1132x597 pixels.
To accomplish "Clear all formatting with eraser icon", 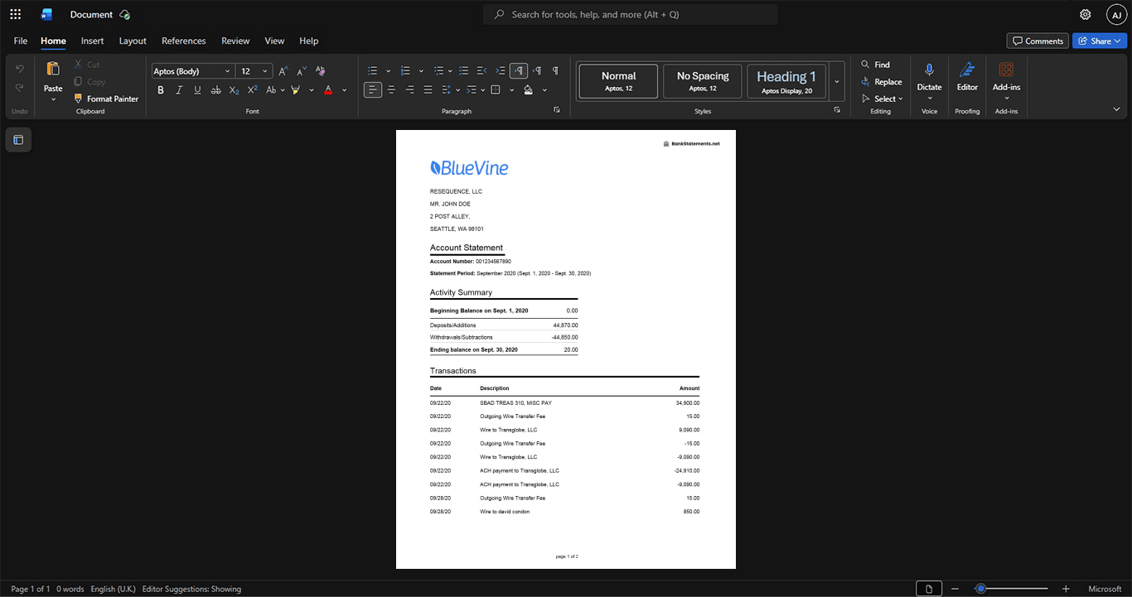I will 321,71.
